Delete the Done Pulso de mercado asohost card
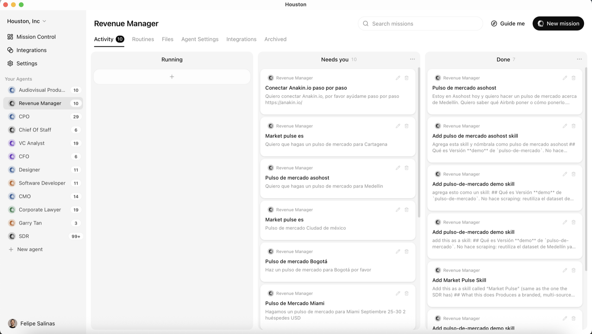 point(574,78)
